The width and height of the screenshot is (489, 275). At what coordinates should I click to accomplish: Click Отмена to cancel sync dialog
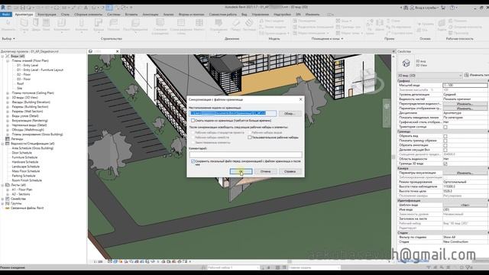pos(265,171)
